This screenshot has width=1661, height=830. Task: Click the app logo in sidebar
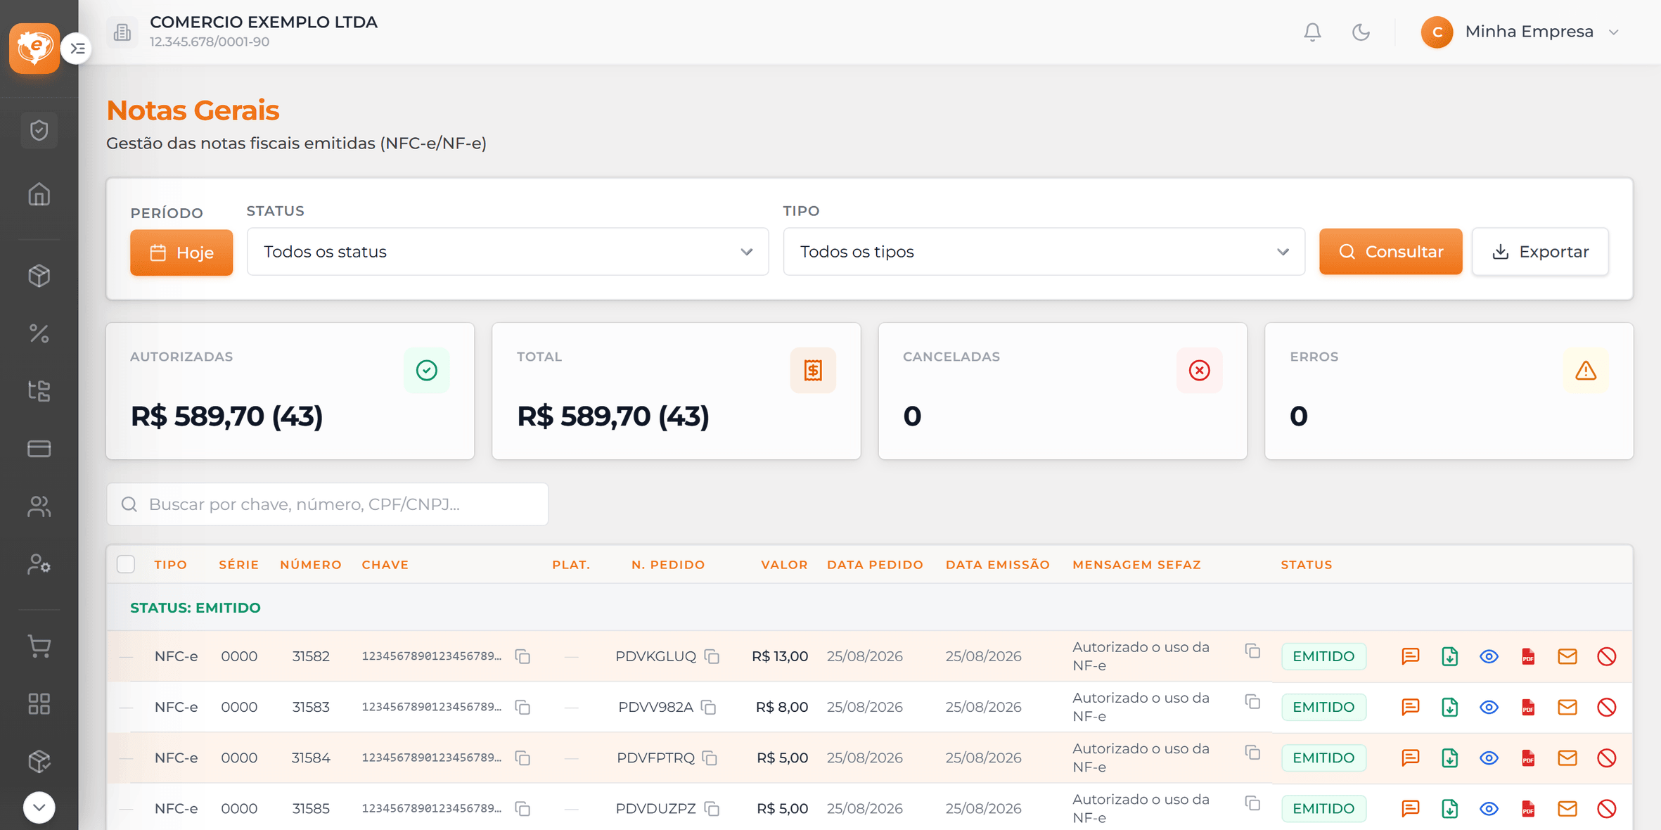point(34,49)
